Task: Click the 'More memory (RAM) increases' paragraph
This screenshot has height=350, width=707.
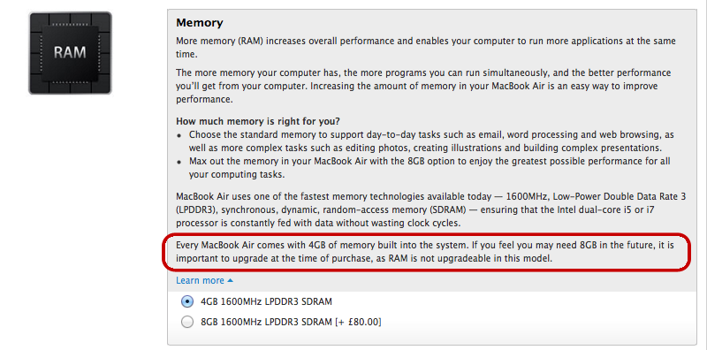Action: tap(426, 48)
